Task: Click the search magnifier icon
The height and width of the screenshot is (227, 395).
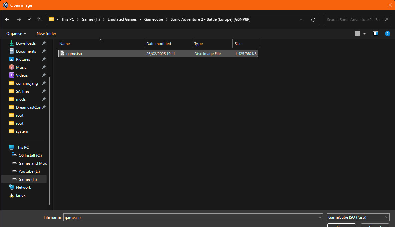Action: pos(387,19)
